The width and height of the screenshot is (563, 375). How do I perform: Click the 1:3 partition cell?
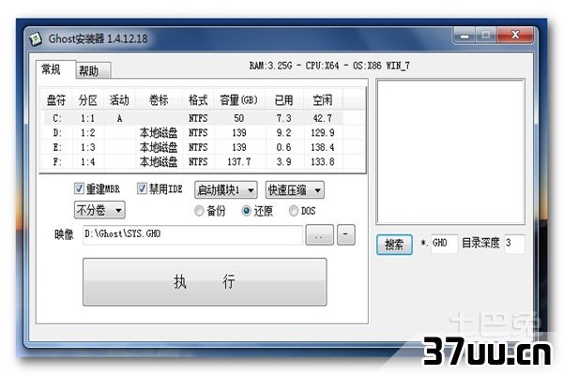coord(87,147)
